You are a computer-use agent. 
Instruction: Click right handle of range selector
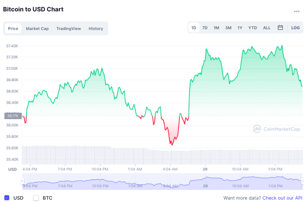[x=302, y=181]
